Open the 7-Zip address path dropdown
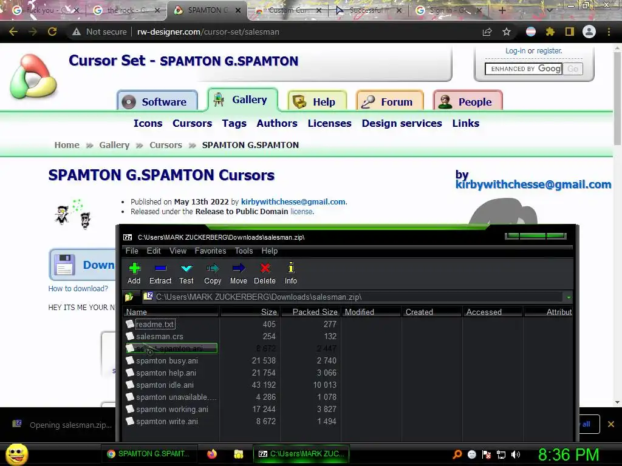 [569, 297]
